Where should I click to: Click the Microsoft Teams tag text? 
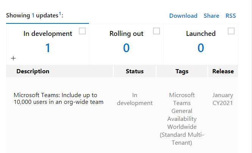pyautogui.click(x=182, y=99)
